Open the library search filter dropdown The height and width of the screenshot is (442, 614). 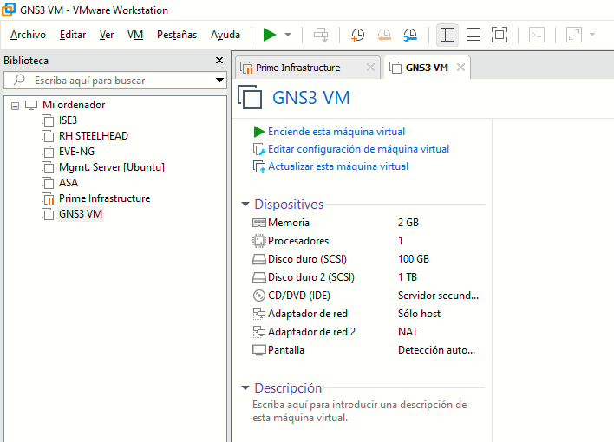pos(219,81)
